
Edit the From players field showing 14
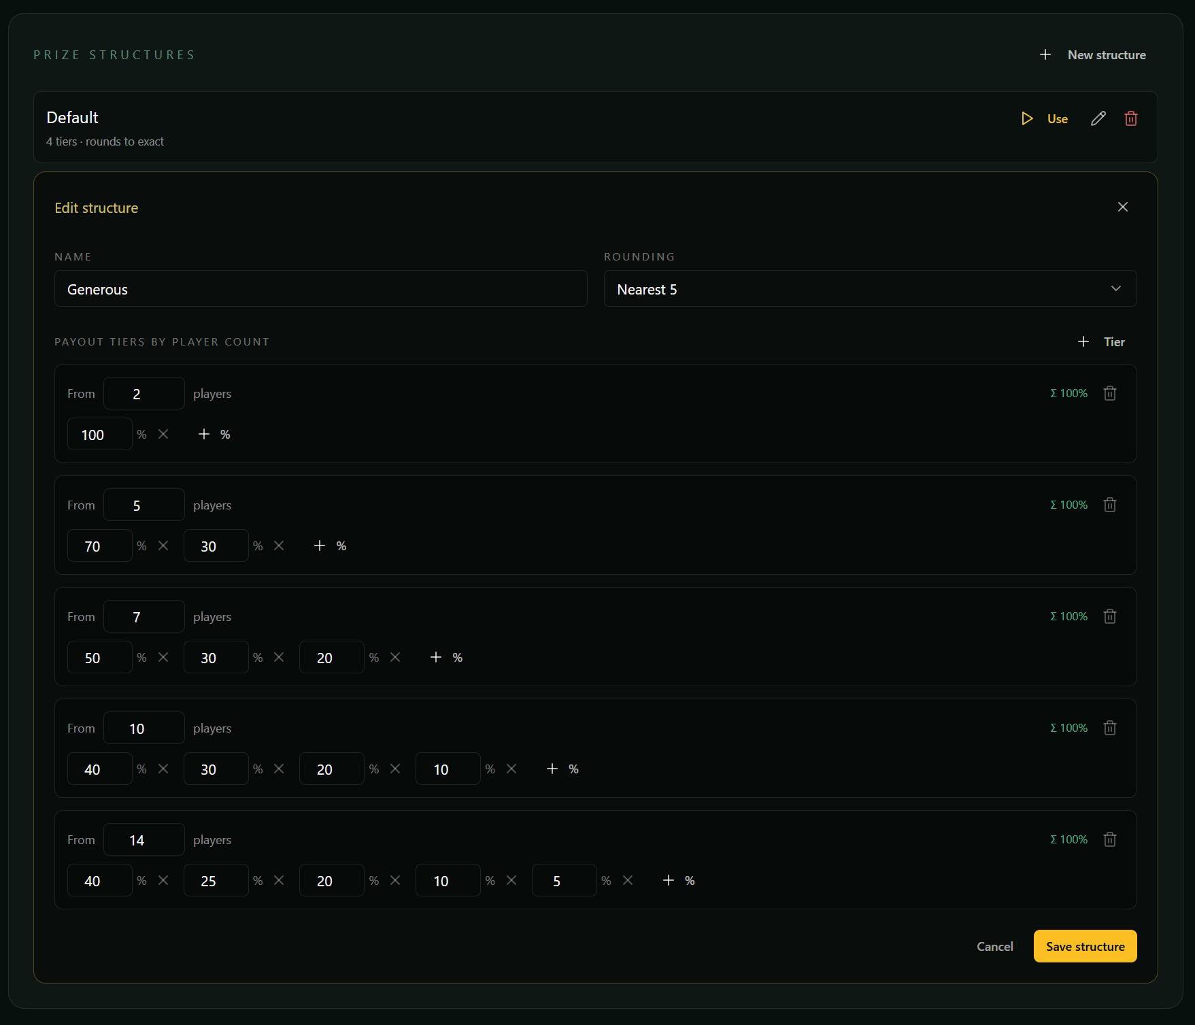pos(144,839)
